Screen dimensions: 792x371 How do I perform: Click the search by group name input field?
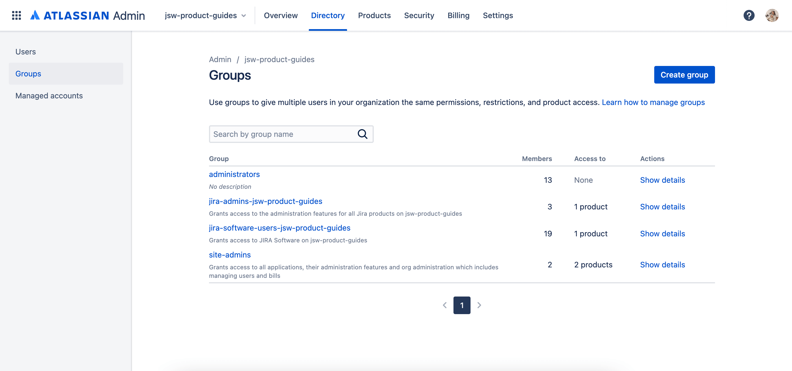291,134
